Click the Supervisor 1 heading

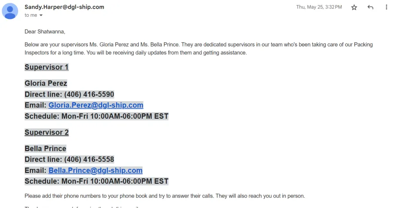47,67
